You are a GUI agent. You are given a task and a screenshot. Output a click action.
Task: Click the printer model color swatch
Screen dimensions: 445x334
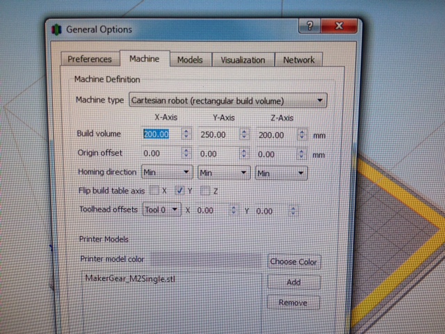206,260
